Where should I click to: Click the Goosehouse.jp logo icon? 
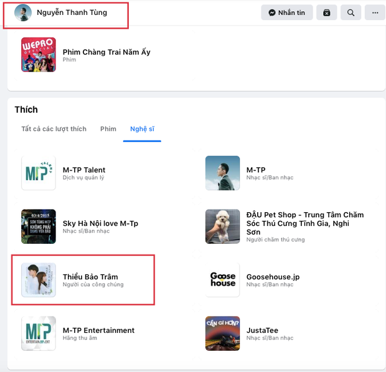[222, 280]
